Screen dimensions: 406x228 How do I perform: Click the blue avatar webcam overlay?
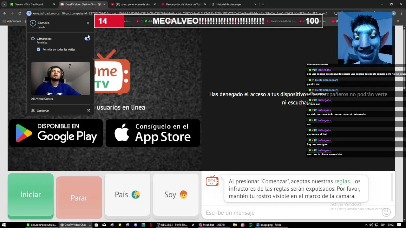[365, 38]
